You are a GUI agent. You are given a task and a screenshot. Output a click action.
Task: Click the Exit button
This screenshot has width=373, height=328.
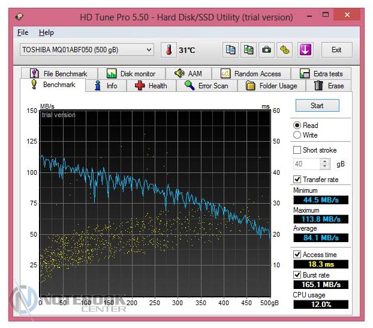coord(336,50)
